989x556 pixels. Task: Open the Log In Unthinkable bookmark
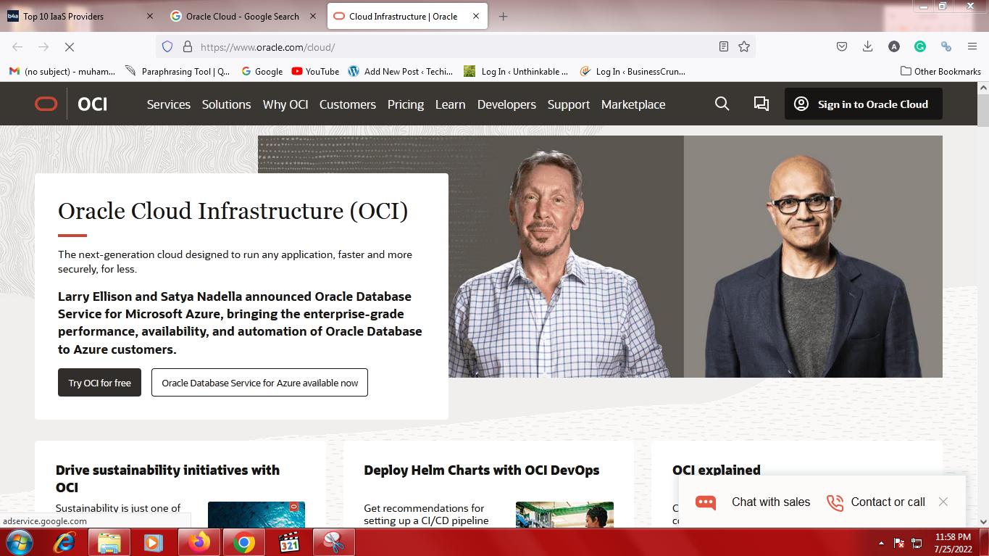pyautogui.click(x=516, y=71)
